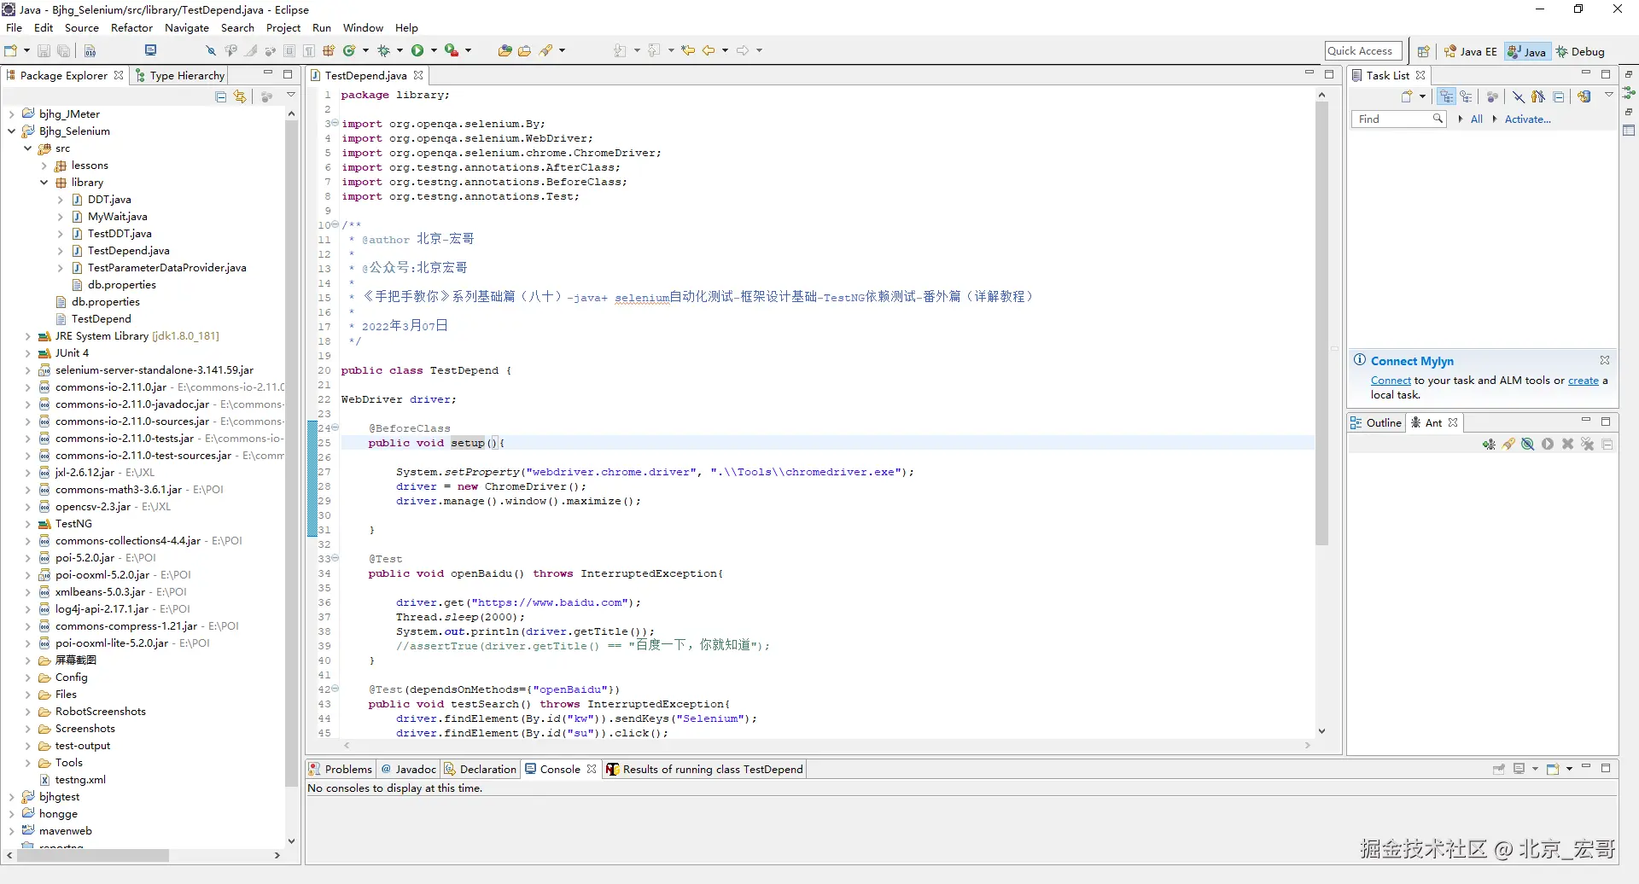Screen dimensions: 1639x884
Task: Toggle Categorized presentation in Task List
Action: 1446,96
